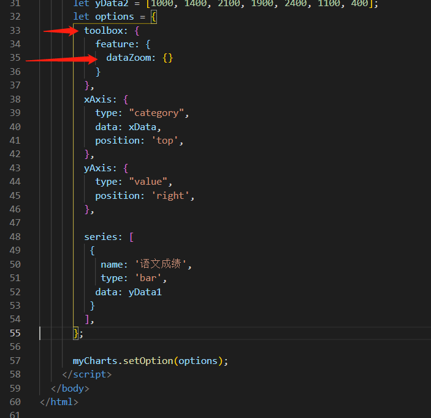Click the 'right' string on line 45
This screenshot has width=431, height=418.
[170, 196]
